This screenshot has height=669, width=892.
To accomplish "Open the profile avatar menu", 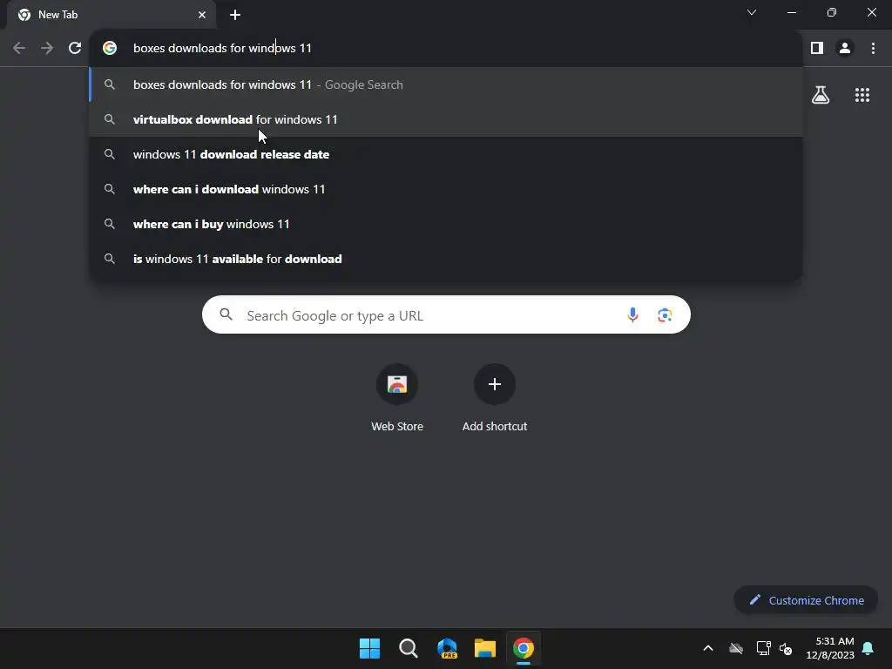I will [845, 49].
